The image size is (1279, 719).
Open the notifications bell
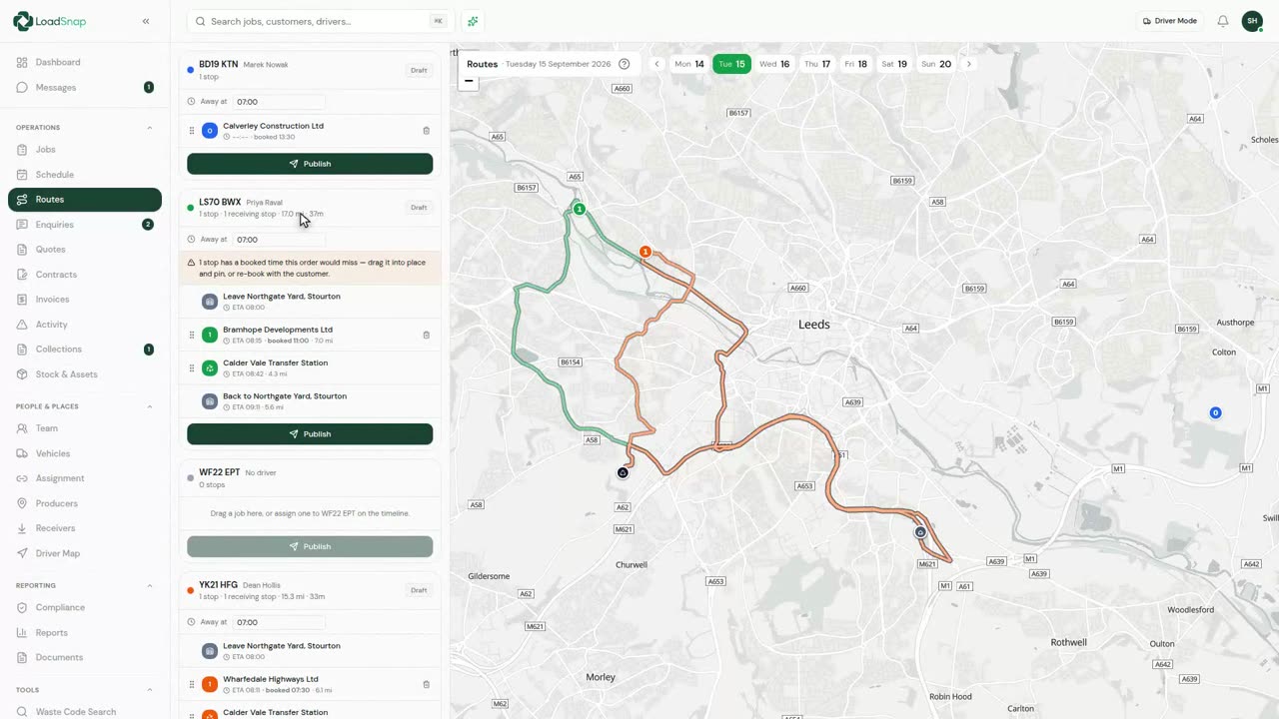point(1222,21)
